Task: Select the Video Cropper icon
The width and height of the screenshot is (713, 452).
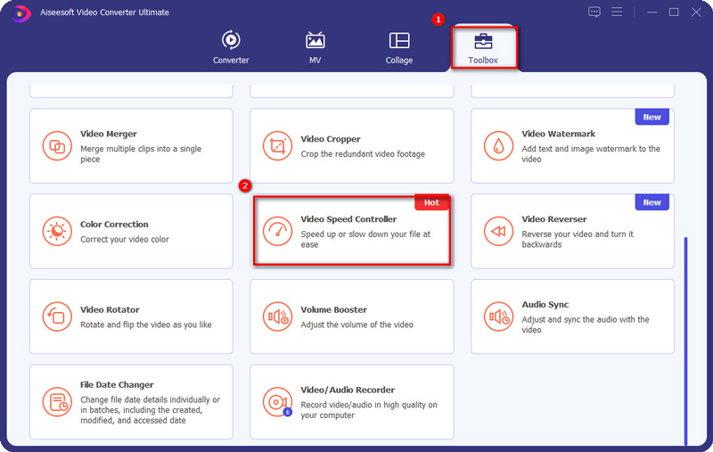Action: [277, 145]
